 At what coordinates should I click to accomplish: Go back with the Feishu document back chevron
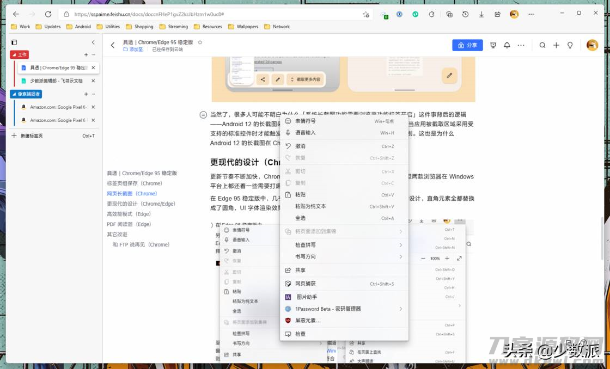(113, 46)
